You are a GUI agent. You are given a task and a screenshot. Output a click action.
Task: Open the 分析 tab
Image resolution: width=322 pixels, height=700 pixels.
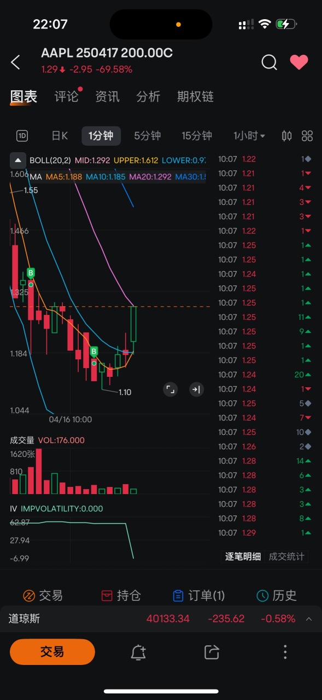(148, 97)
